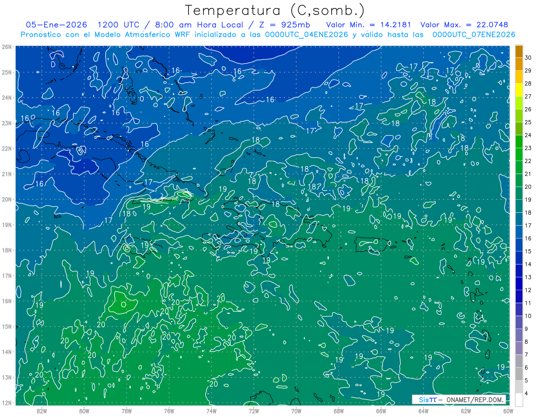The width and height of the screenshot is (540, 417).
Task: Select the "Valor Min. = 14.2181" readout
Action: click(369, 25)
